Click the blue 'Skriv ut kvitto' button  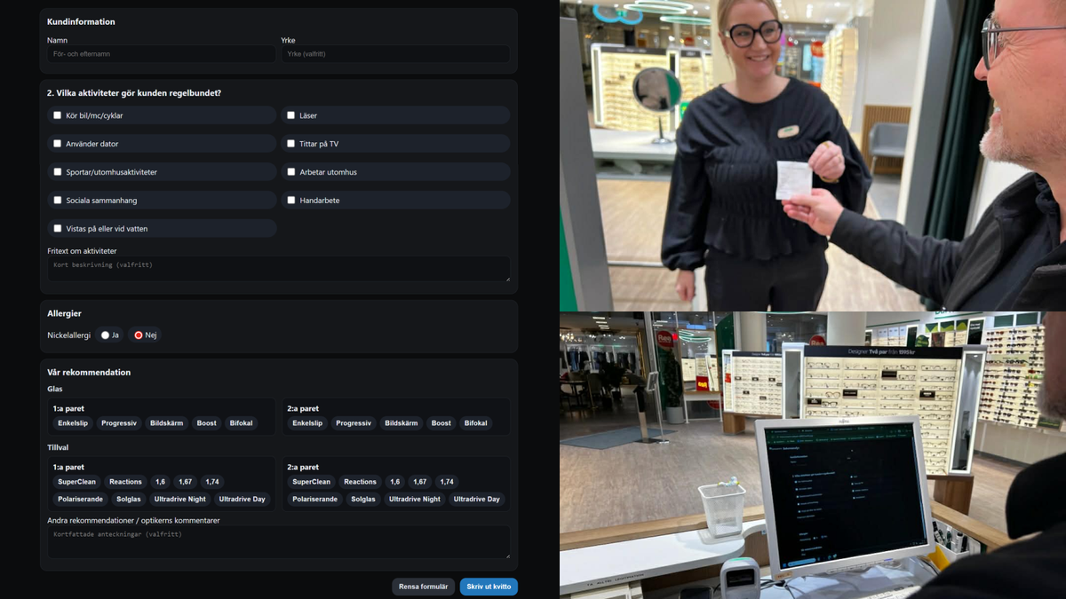pyautogui.click(x=489, y=587)
